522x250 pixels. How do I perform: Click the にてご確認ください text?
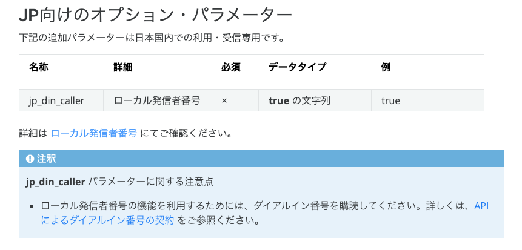click(186, 134)
